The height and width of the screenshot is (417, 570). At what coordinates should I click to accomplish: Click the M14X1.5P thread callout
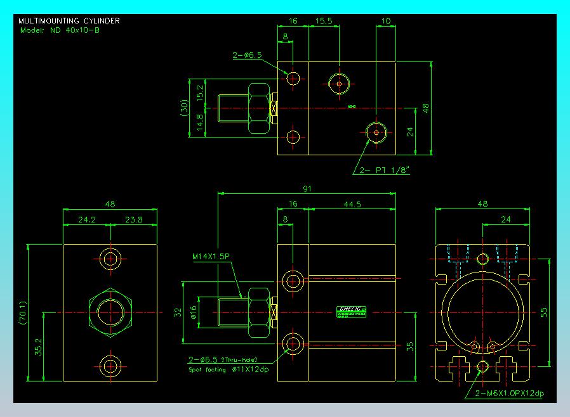211,257
